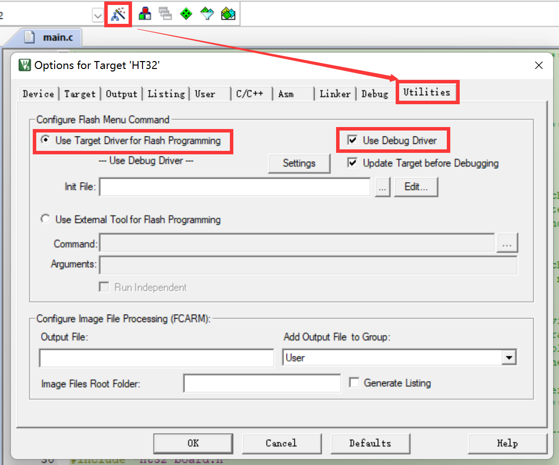Viewport: 559px width, 465px height.
Task: Select Use External Tool for Flash Programming
Action: [46, 219]
